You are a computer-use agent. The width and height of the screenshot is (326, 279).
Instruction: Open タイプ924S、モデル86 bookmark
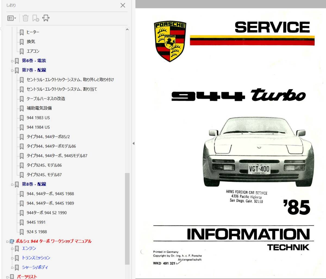pyautogui.click(x=44, y=165)
